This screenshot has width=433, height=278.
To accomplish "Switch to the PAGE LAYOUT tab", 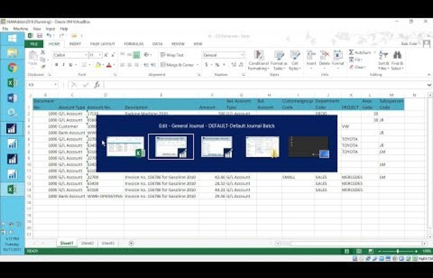I will [103, 44].
